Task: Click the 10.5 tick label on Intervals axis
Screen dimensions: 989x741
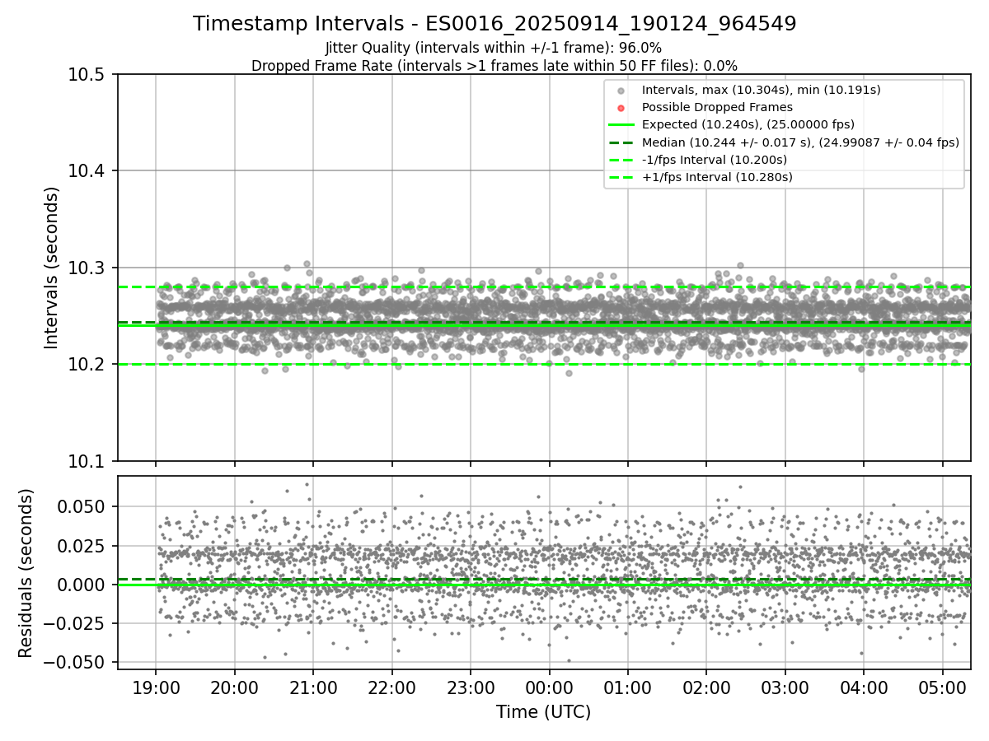Action: coord(87,75)
